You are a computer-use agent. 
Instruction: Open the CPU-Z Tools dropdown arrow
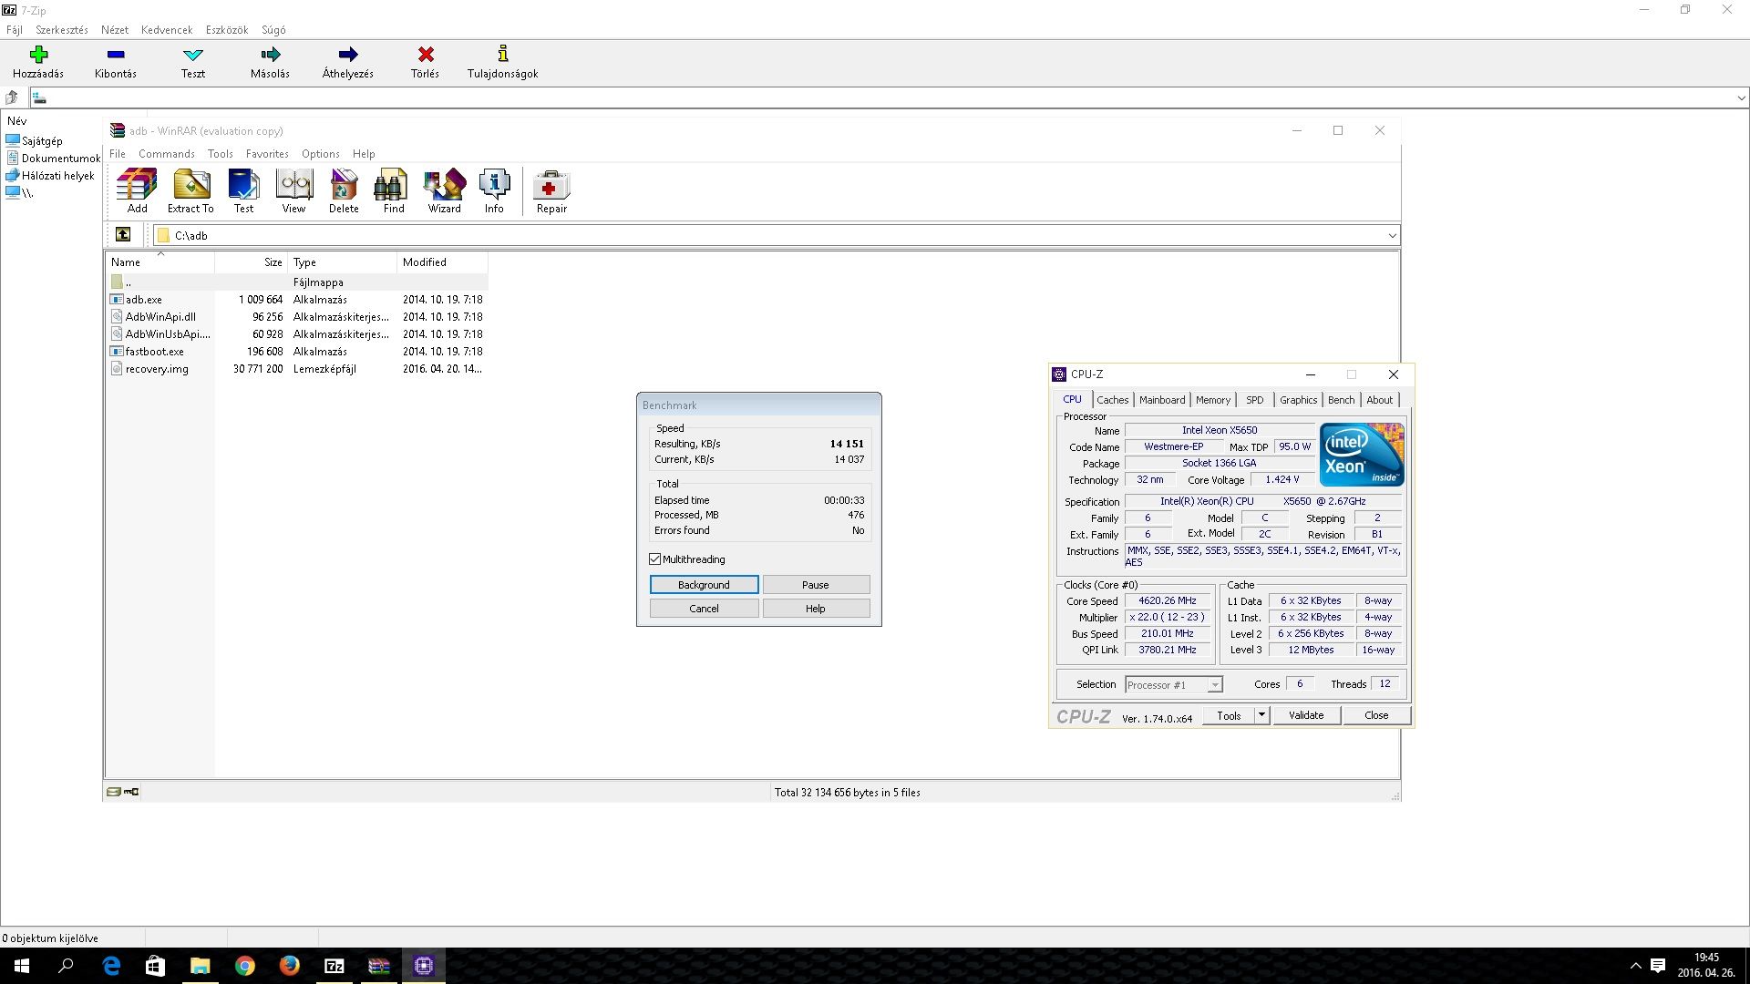[1261, 715]
